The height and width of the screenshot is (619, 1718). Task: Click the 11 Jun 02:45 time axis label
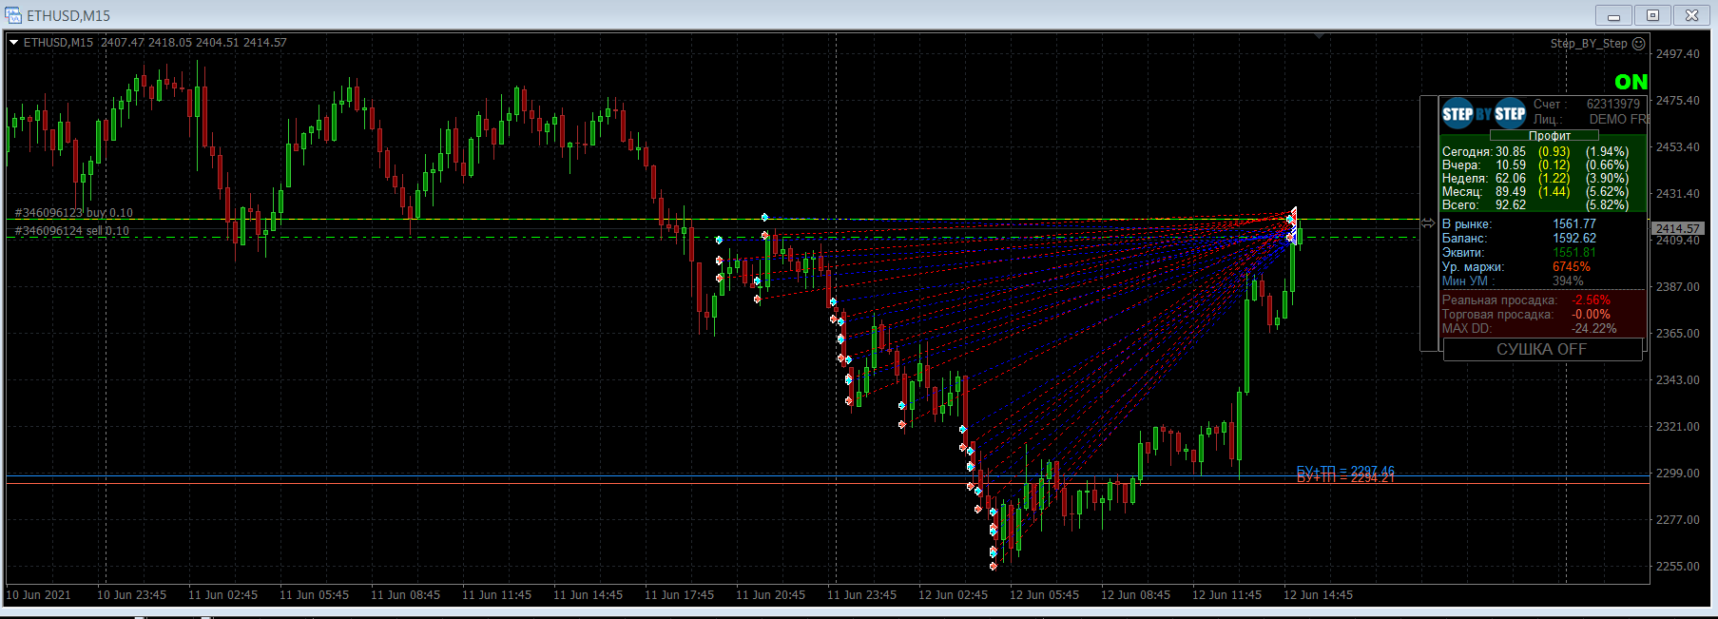pyautogui.click(x=222, y=595)
